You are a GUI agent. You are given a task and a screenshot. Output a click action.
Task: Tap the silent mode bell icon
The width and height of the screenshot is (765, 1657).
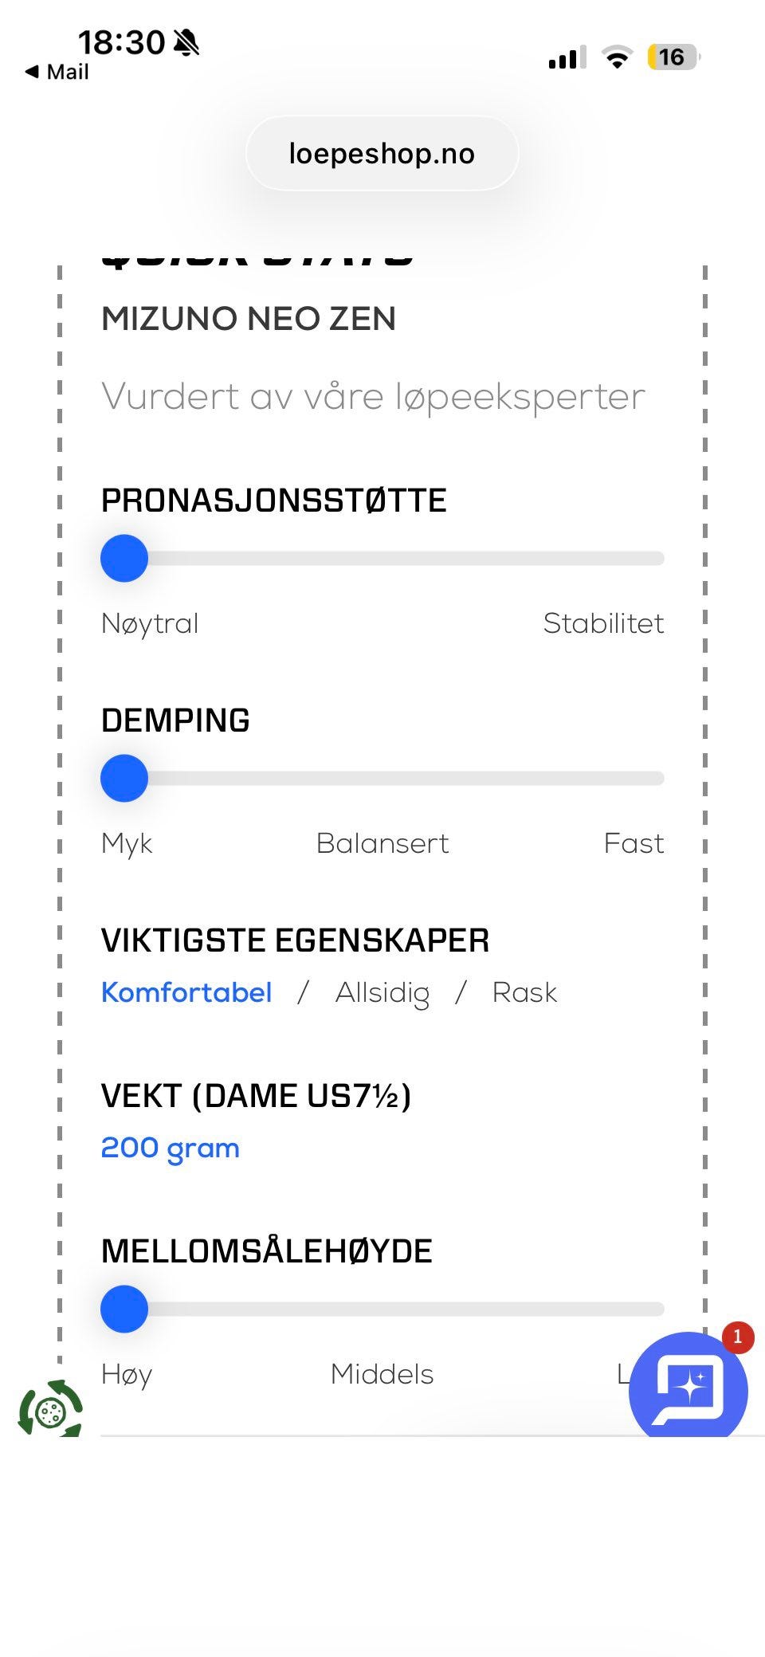(x=186, y=42)
